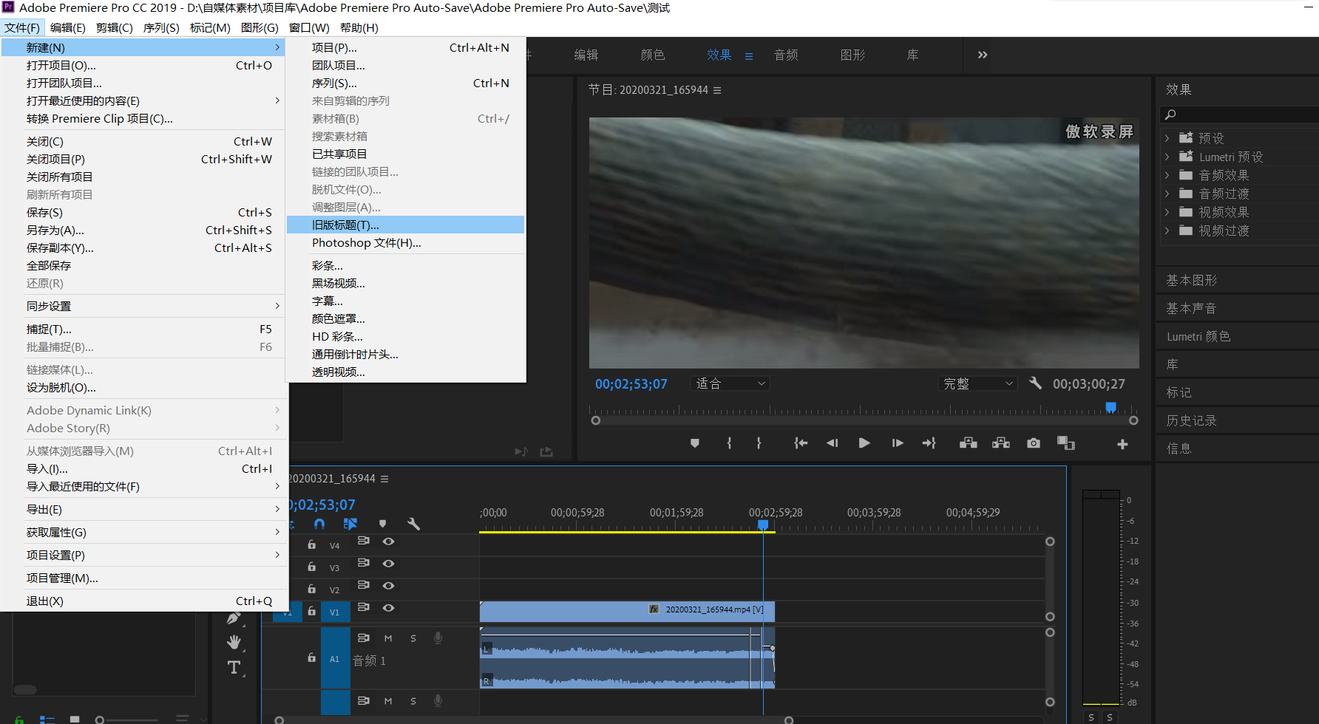Click the Program monitor playhead marker
Image resolution: width=1319 pixels, height=724 pixels.
(x=1111, y=408)
